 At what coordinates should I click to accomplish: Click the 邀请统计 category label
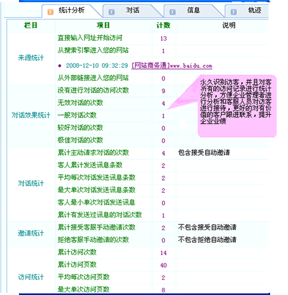click(31, 233)
